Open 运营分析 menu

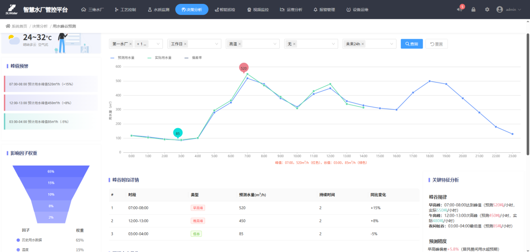click(x=291, y=9)
